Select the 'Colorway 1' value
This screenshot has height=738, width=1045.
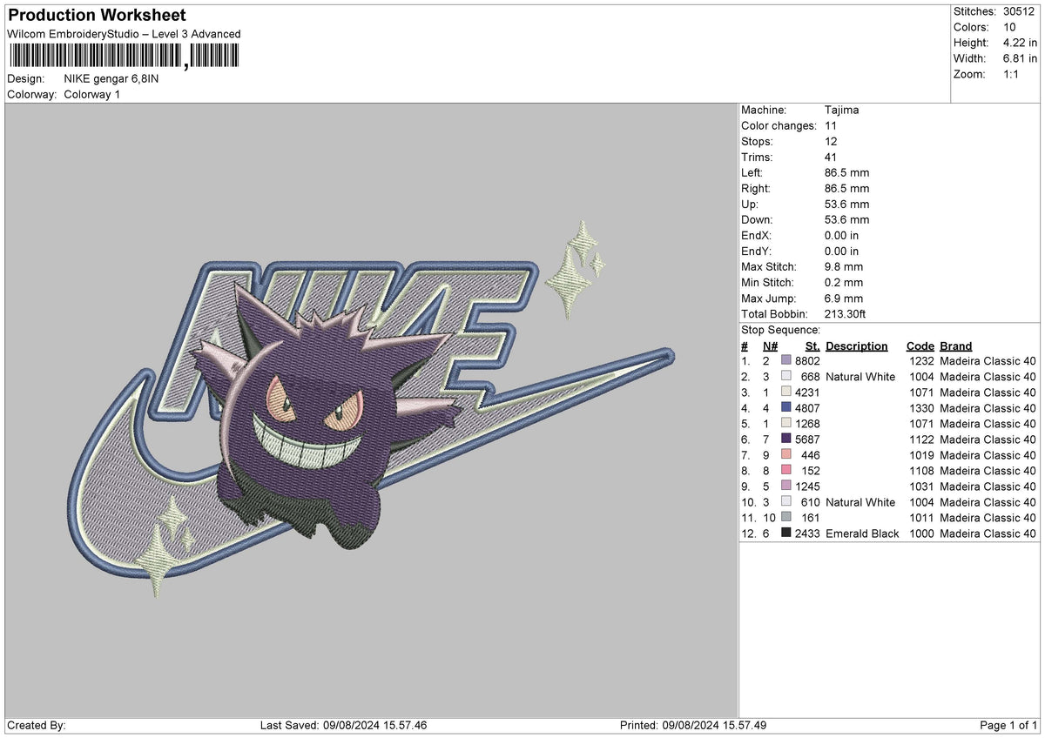pos(92,95)
